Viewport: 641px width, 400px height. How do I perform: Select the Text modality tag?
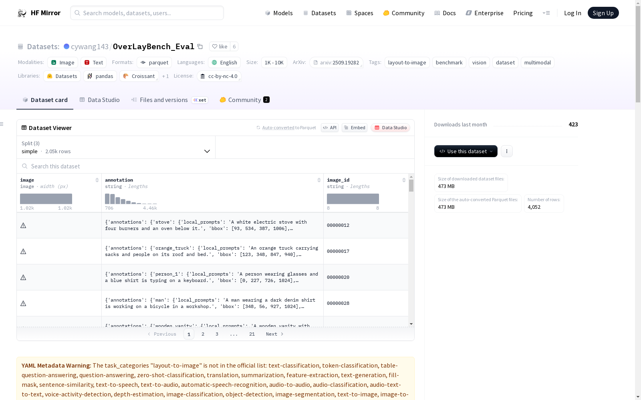click(x=94, y=62)
